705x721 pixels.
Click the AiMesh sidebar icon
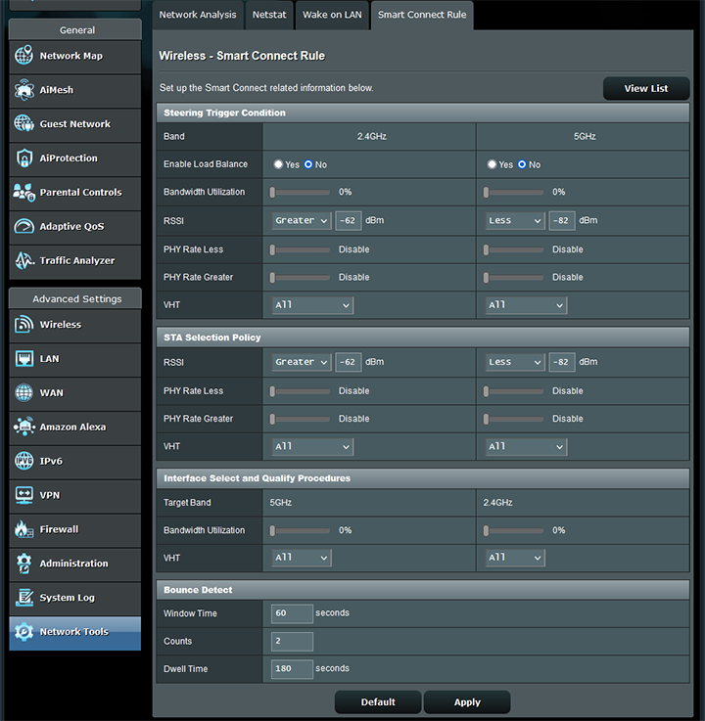24,90
